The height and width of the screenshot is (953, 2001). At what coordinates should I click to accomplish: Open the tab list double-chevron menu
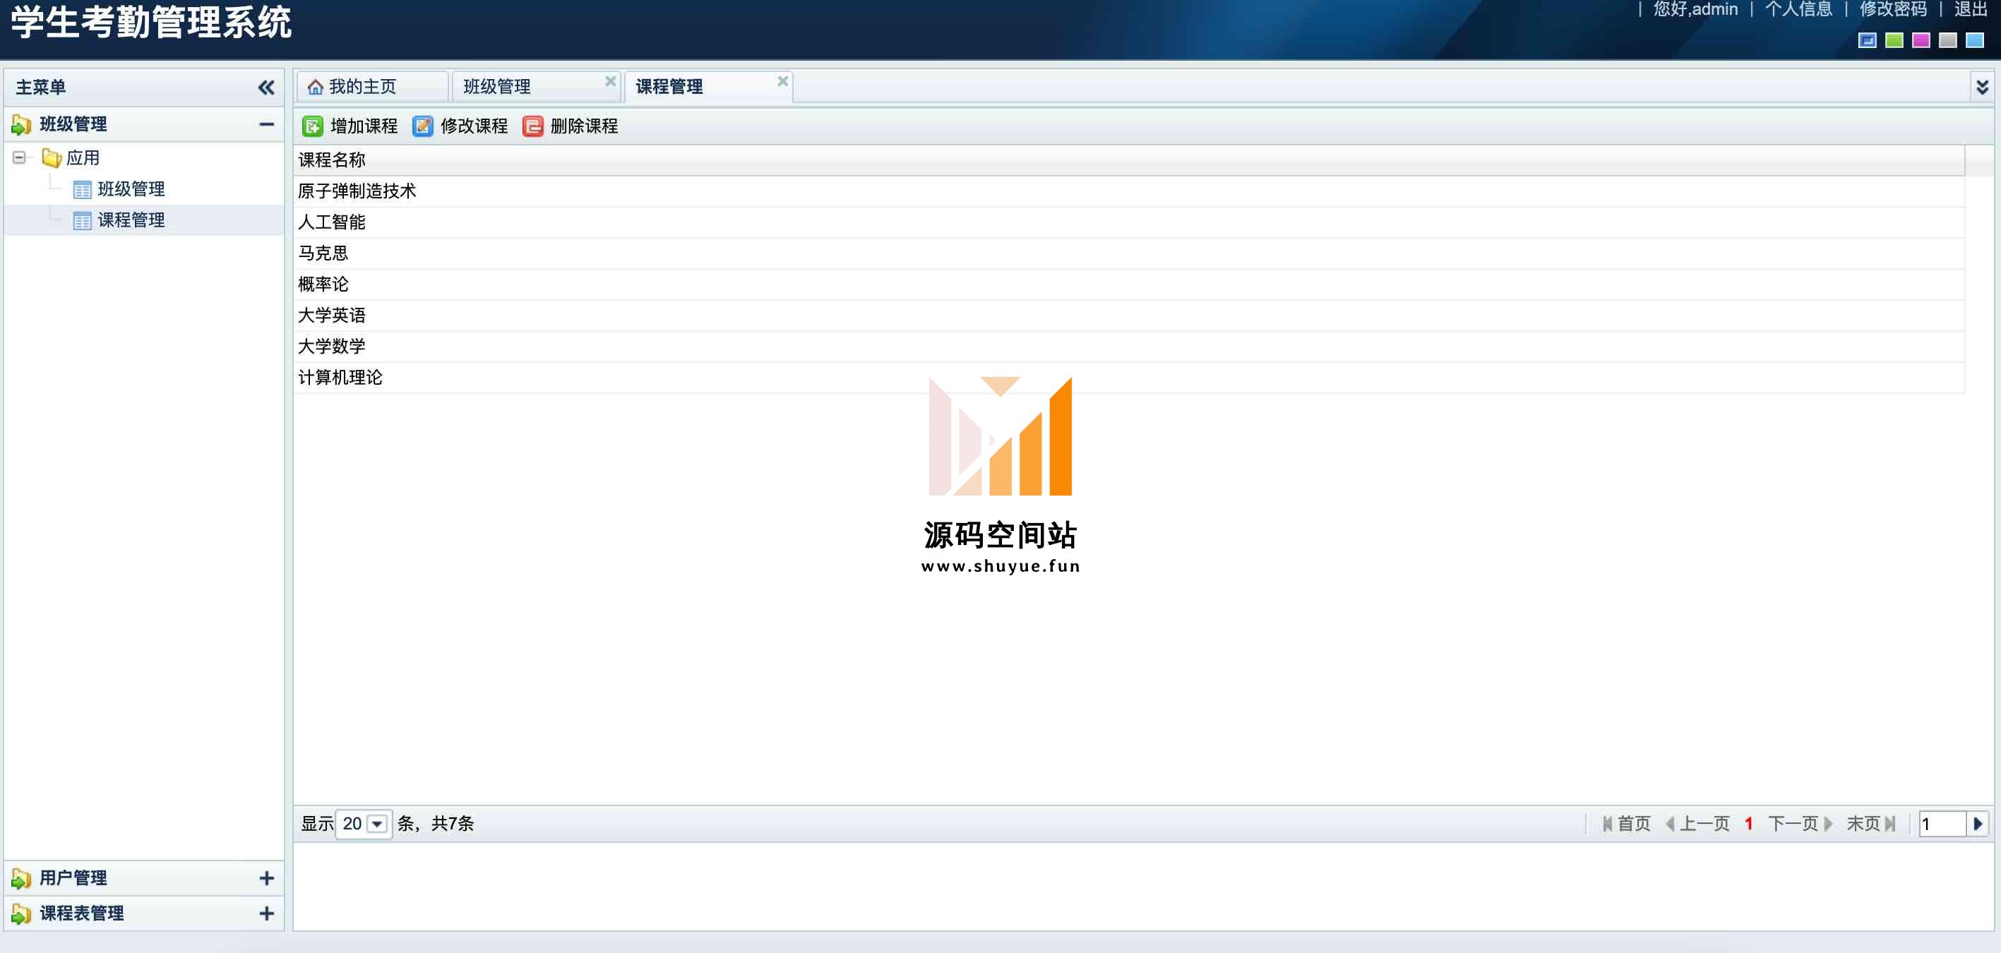click(x=1983, y=86)
